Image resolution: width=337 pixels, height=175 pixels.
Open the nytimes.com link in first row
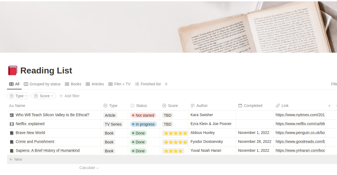[300, 115]
